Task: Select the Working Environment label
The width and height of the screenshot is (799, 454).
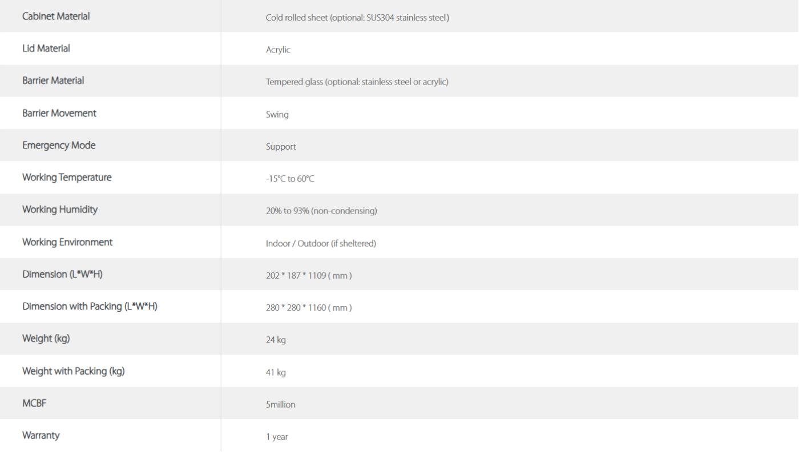Action: click(67, 242)
